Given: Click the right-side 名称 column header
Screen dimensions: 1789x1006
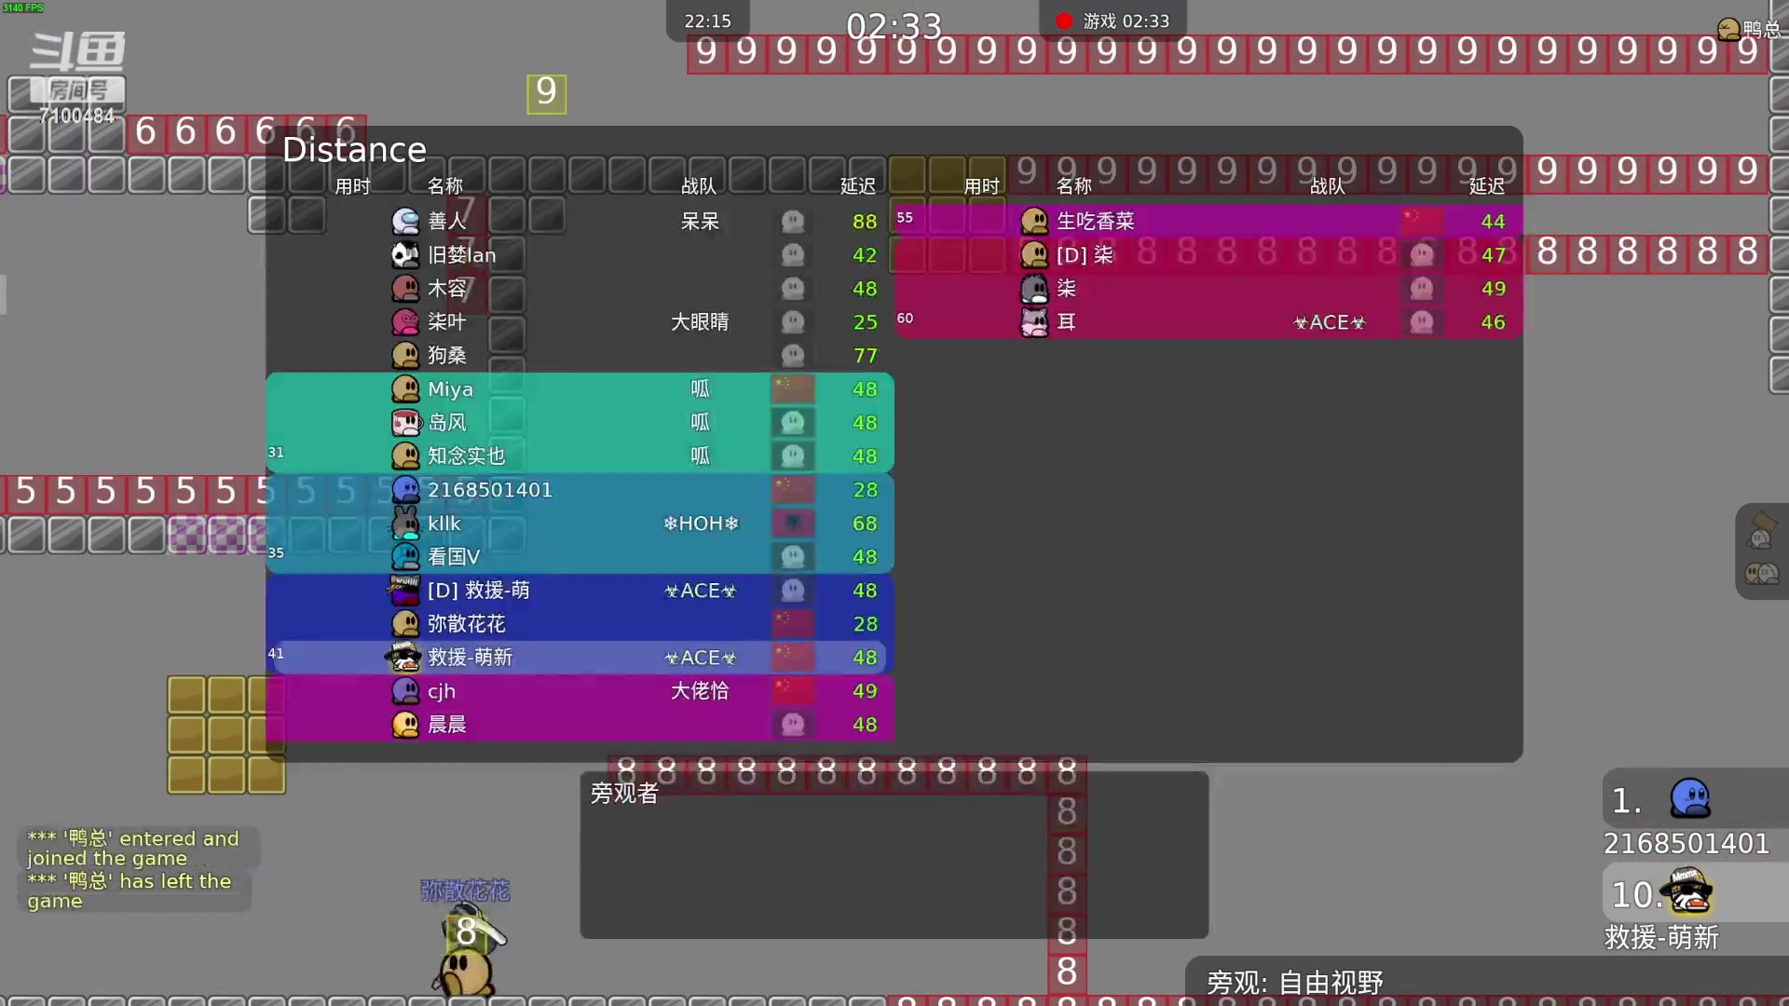Looking at the screenshot, I should click(x=1073, y=185).
